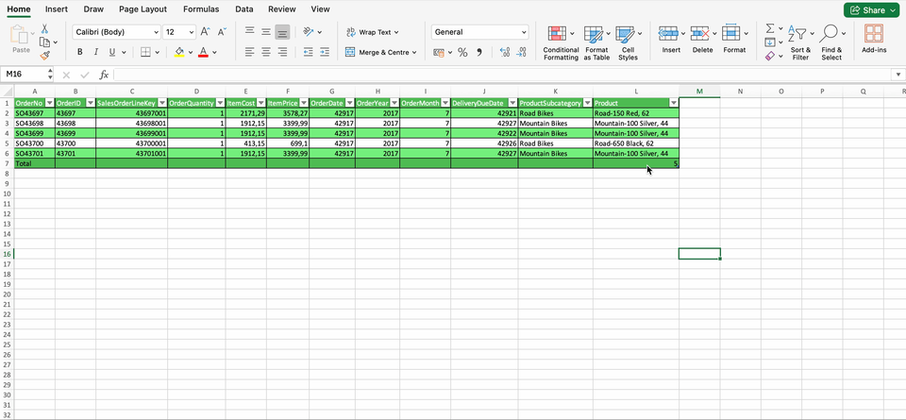Open the Page Layout tab
This screenshot has width=906, height=420.
pos(143,9)
